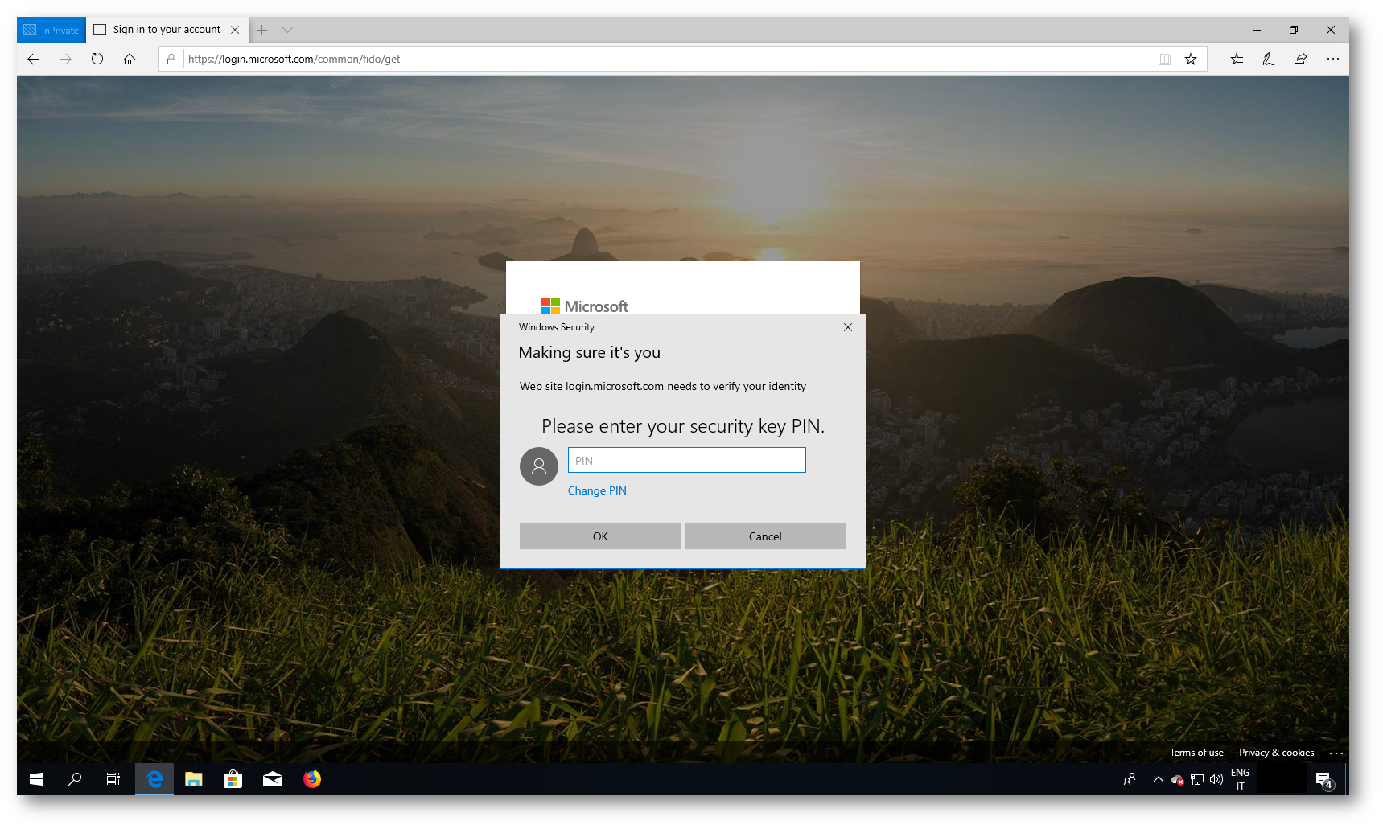The height and width of the screenshot is (829, 1383).
Task: Confirm with the OK button
Action: tap(600, 536)
